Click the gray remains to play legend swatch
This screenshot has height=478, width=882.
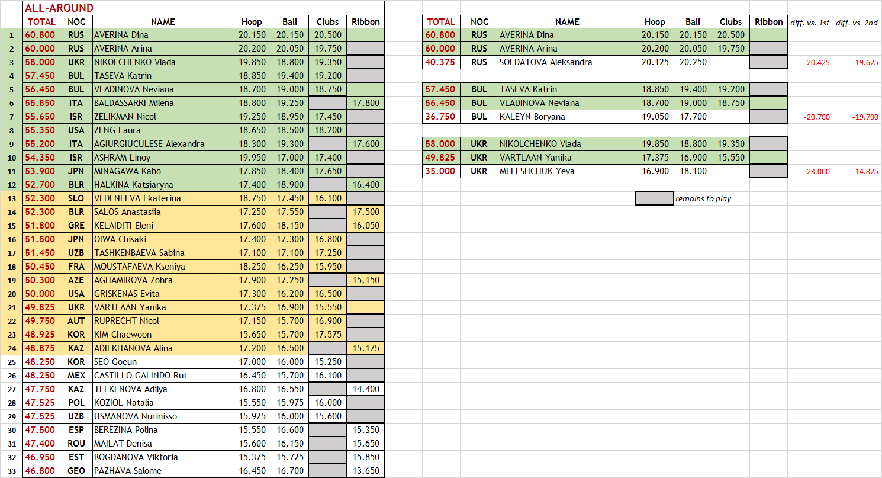click(x=654, y=198)
